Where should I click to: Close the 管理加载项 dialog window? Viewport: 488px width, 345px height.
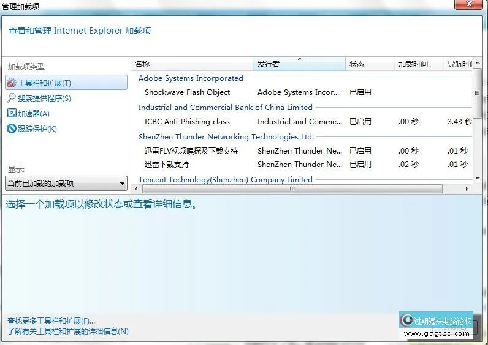(468, 4)
